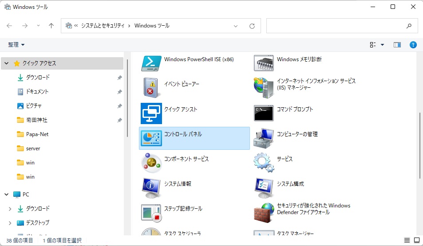Click the 38 個の項目 status text
This screenshot has width=423, height=246.
(20, 240)
